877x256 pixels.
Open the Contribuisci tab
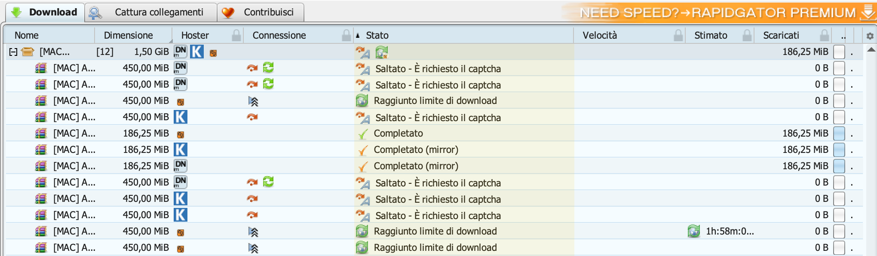point(261,12)
